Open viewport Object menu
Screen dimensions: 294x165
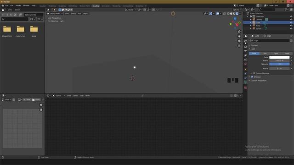(86, 14)
